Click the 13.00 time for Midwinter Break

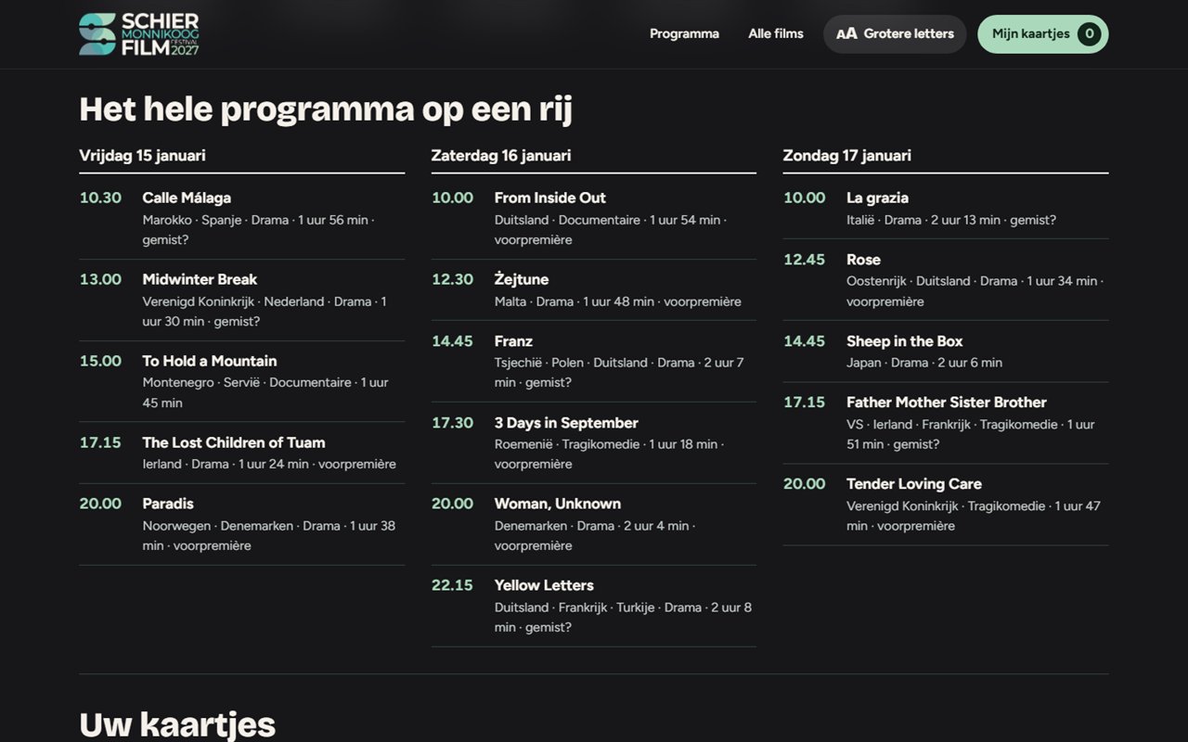pyautogui.click(x=100, y=279)
